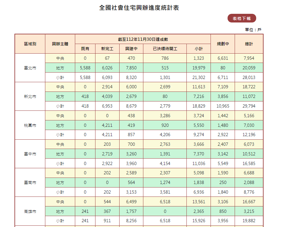
Task: Click the 截至112年11月30日達成數 header cell
Action: tap(143, 39)
